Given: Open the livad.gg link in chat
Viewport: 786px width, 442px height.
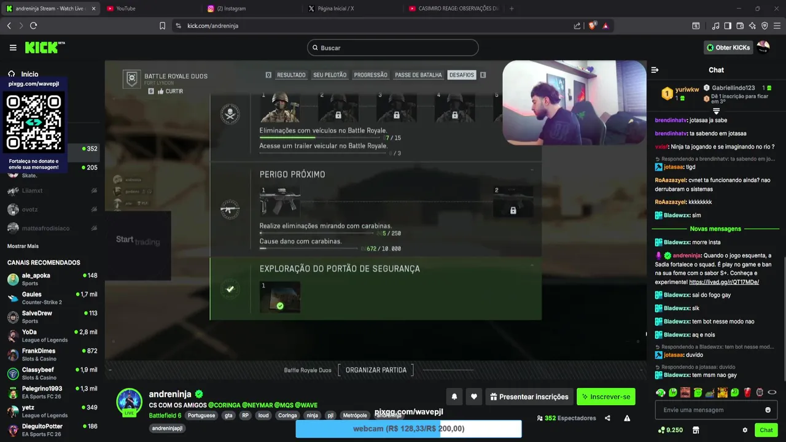Looking at the screenshot, I should click(x=724, y=282).
